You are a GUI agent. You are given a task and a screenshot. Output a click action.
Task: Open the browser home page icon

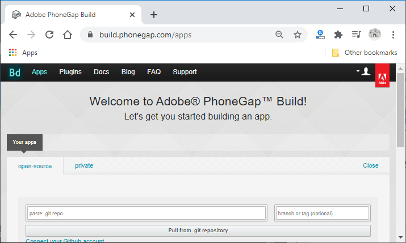click(68, 35)
